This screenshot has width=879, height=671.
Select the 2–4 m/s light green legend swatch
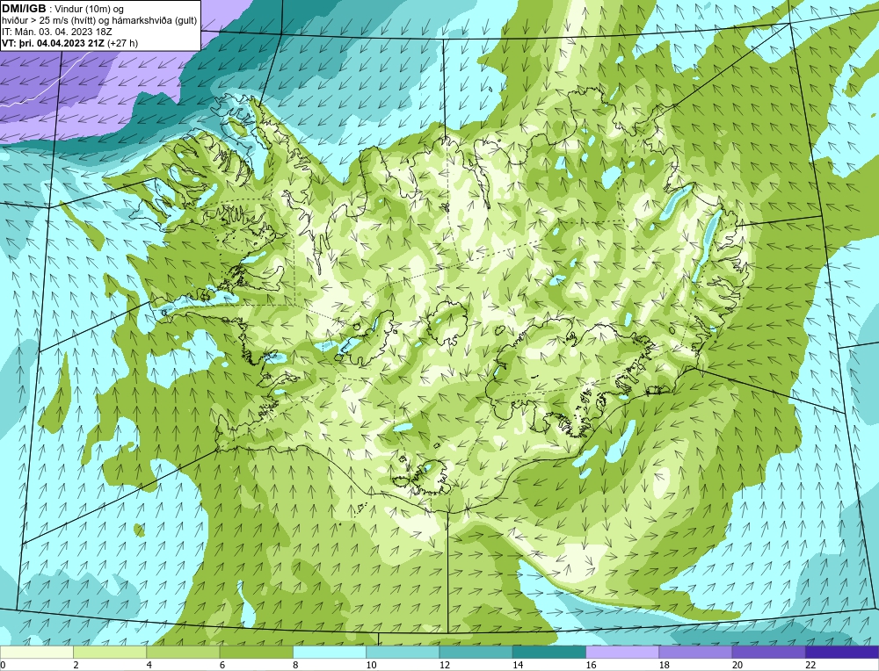pos(110,652)
